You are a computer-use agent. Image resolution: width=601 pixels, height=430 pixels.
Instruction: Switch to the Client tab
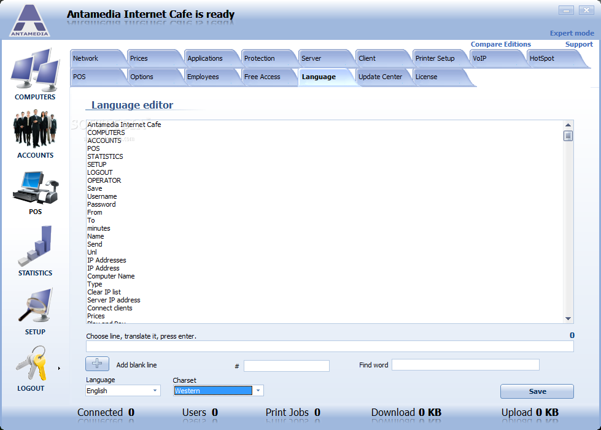click(383, 59)
